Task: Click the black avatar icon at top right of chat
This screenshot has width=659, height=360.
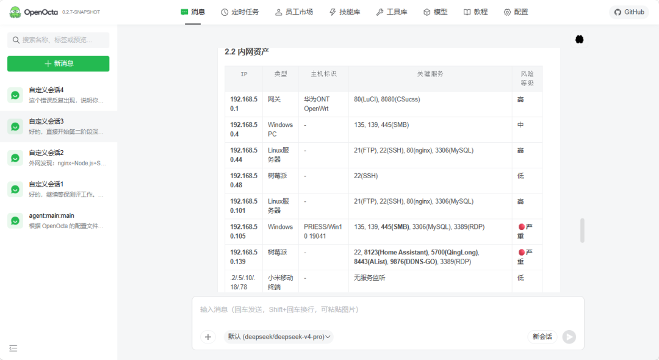Action: coord(579,40)
